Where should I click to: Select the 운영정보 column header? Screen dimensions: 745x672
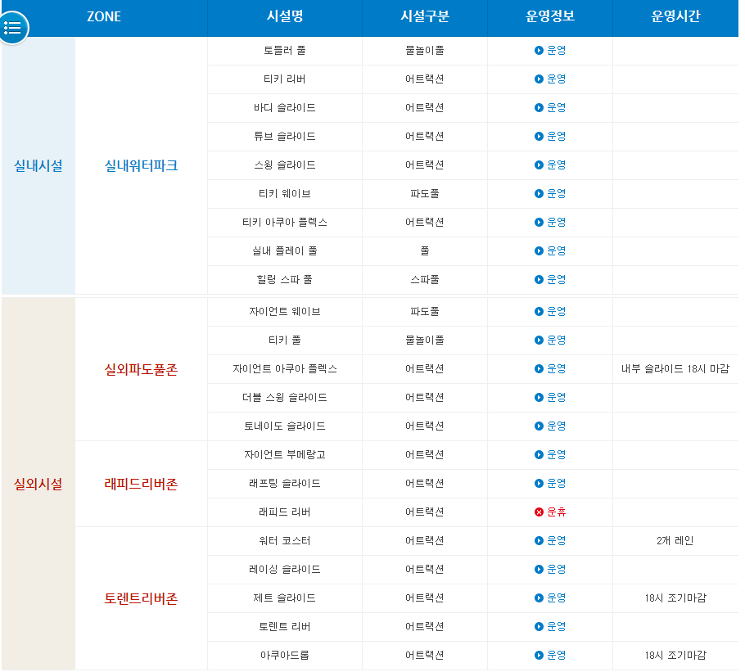[549, 17]
